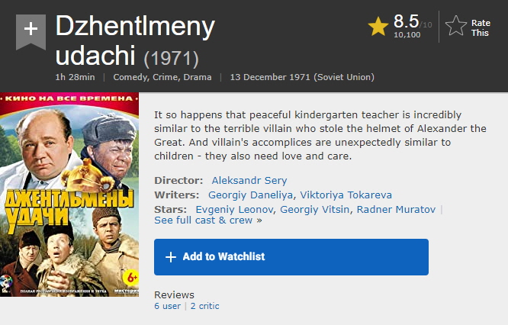Open the movie poster image
The width and height of the screenshot is (508, 325).
click(69, 195)
